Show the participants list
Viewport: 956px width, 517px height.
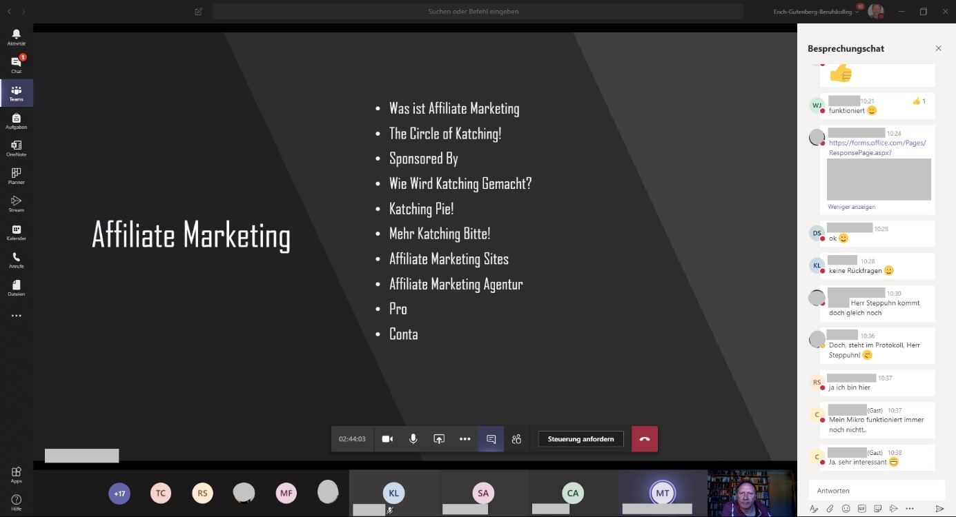516,438
